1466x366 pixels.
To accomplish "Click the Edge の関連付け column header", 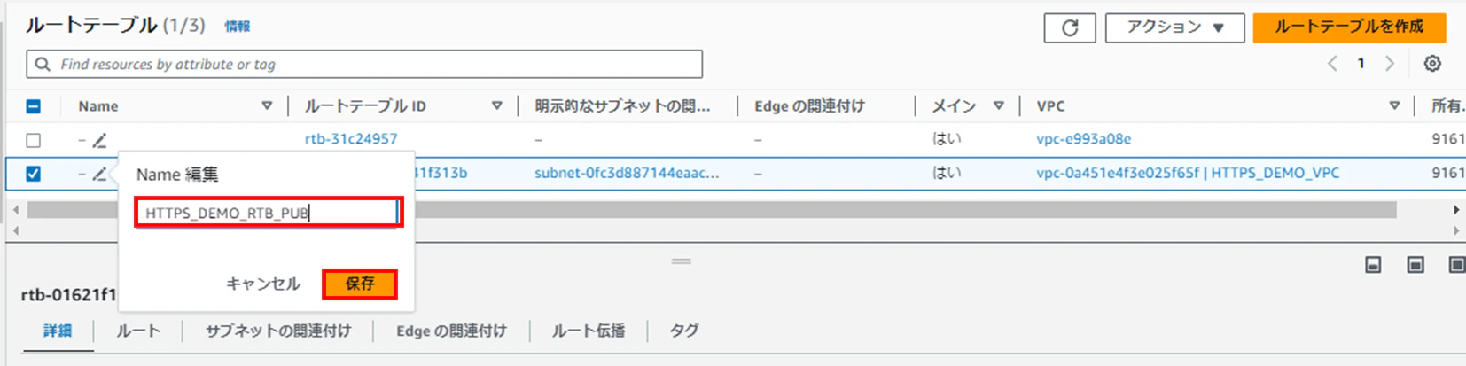I will [x=809, y=106].
